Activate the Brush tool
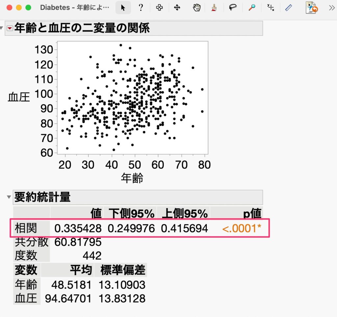This screenshot has width=337, height=317. [214, 8]
